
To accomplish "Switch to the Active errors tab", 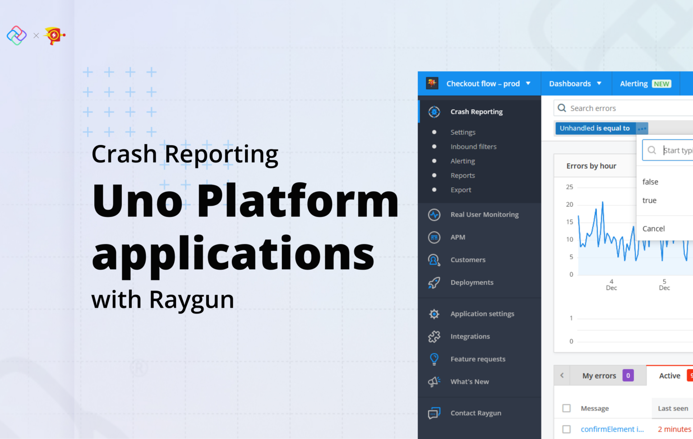I will 670,375.
